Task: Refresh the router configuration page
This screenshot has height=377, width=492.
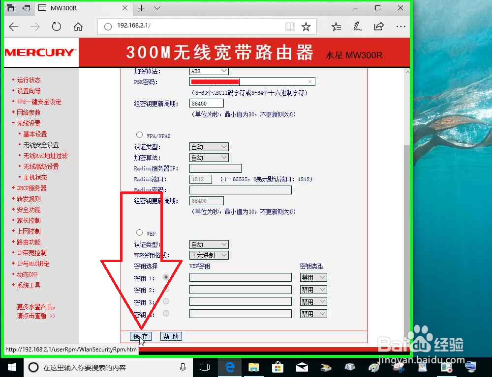Action: 56,27
